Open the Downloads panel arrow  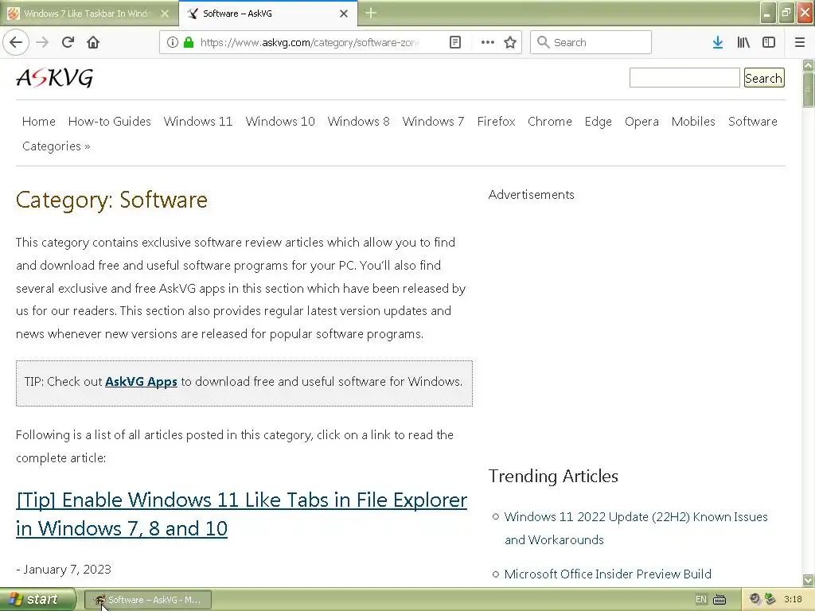pyautogui.click(x=718, y=42)
